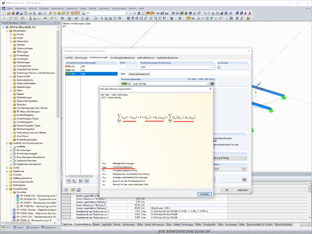312x234 pixels.
Task: Click the new combination rule icon below the list
Action: point(69,181)
